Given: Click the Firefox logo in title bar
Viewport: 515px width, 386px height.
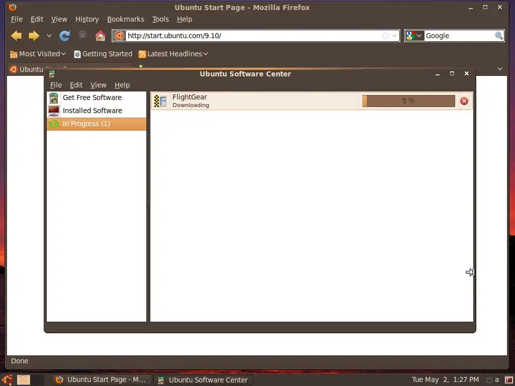Looking at the screenshot, I should tap(13, 7).
